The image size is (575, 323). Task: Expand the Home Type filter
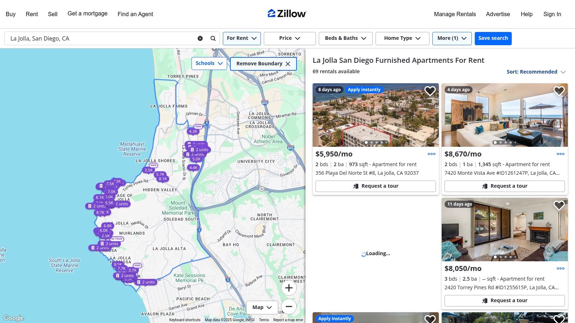[402, 38]
